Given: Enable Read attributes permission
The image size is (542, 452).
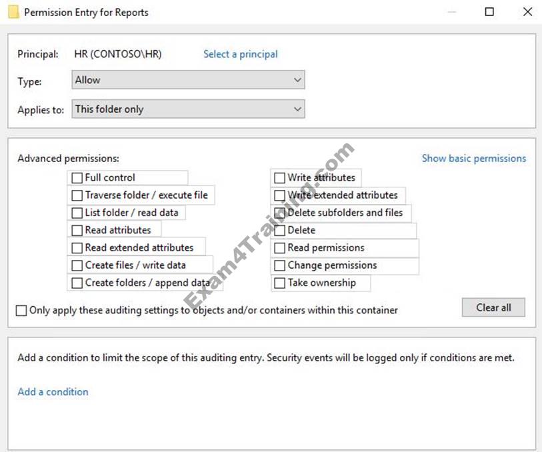Looking at the screenshot, I should point(77,230).
